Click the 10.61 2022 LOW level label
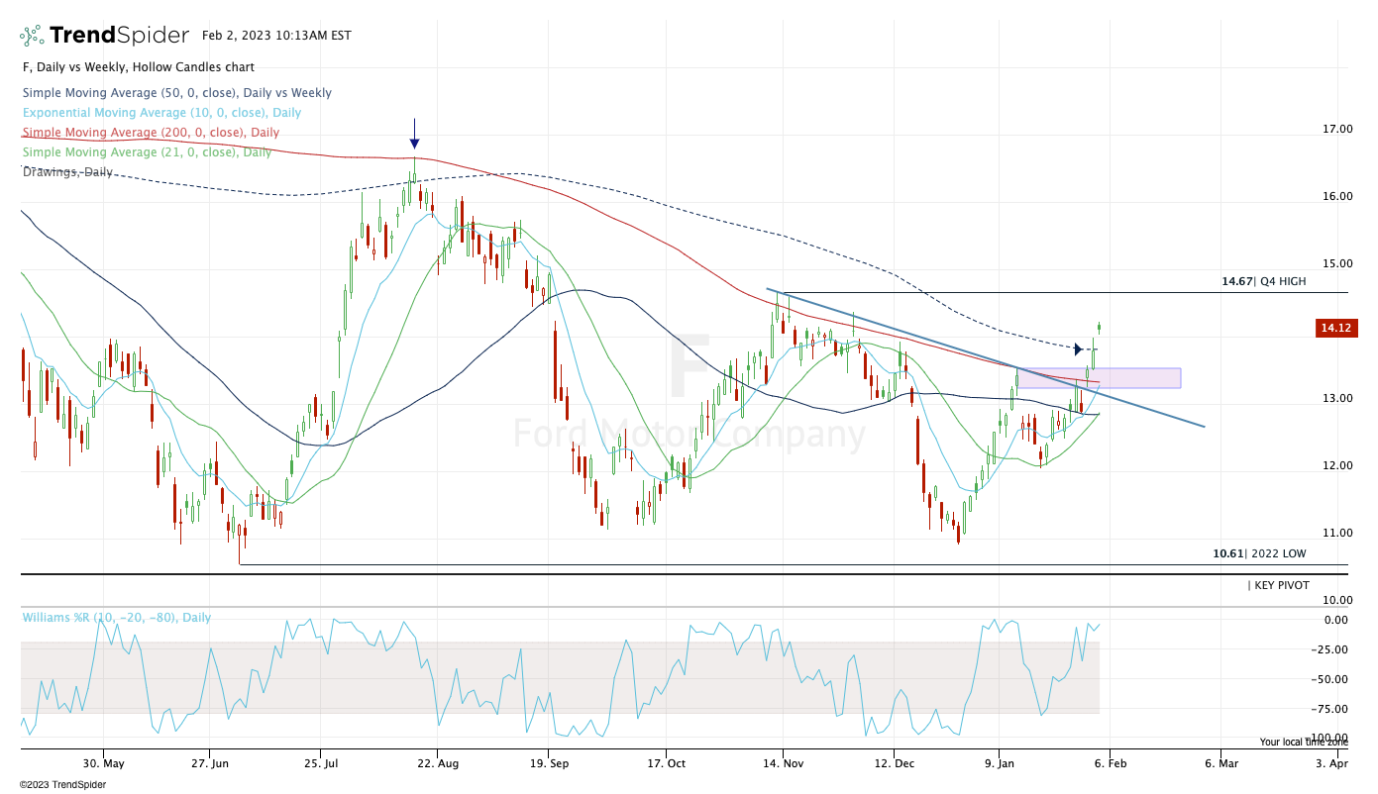The width and height of the screenshot is (1378, 794). click(x=1259, y=553)
